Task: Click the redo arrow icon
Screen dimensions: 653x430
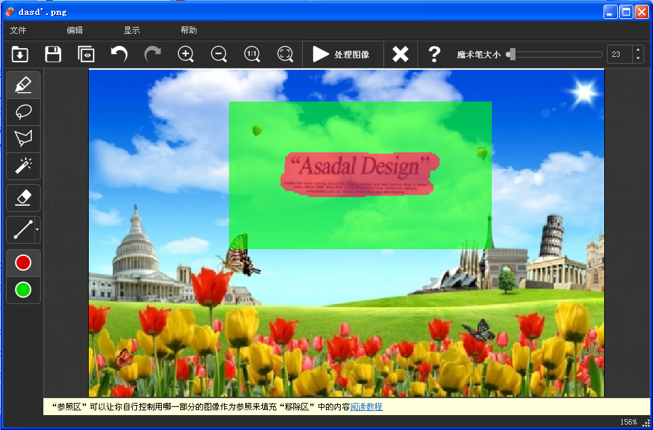Action: 152,54
